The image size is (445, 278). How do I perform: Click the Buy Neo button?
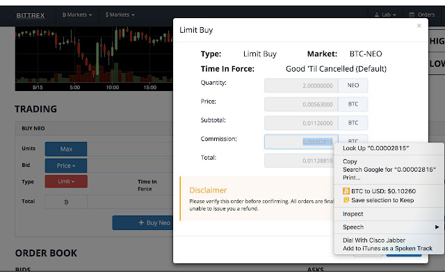143,222
